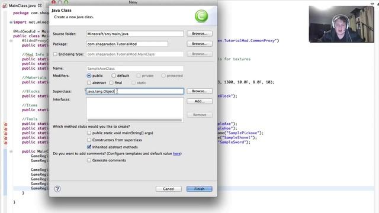Enable the final modifier checkbox

pos(111,83)
